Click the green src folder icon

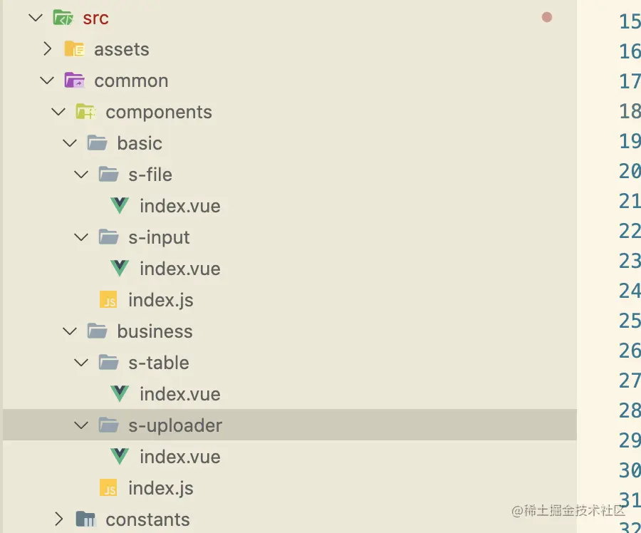pyautogui.click(x=63, y=18)
